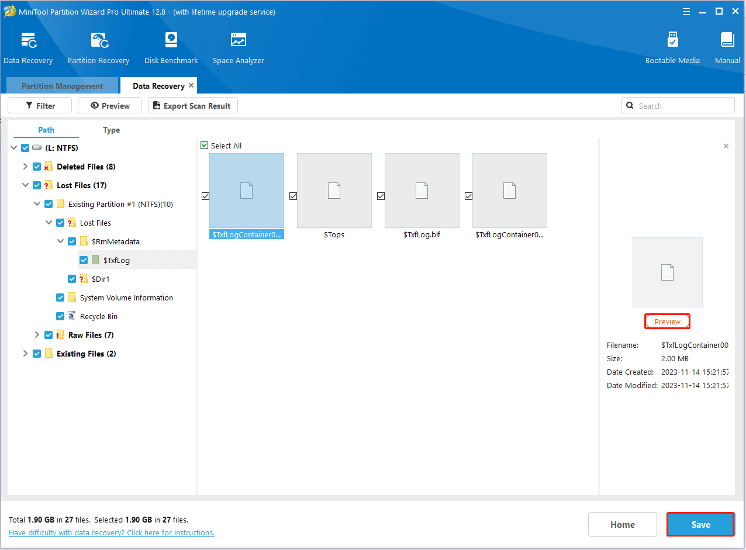Click the $TxfLog folder icon in tree
This screenshot has height=550, width=746.
tap(95, 260)
